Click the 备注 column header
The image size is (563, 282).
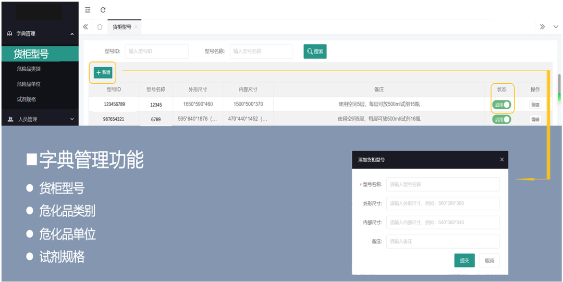click(378, 89)
